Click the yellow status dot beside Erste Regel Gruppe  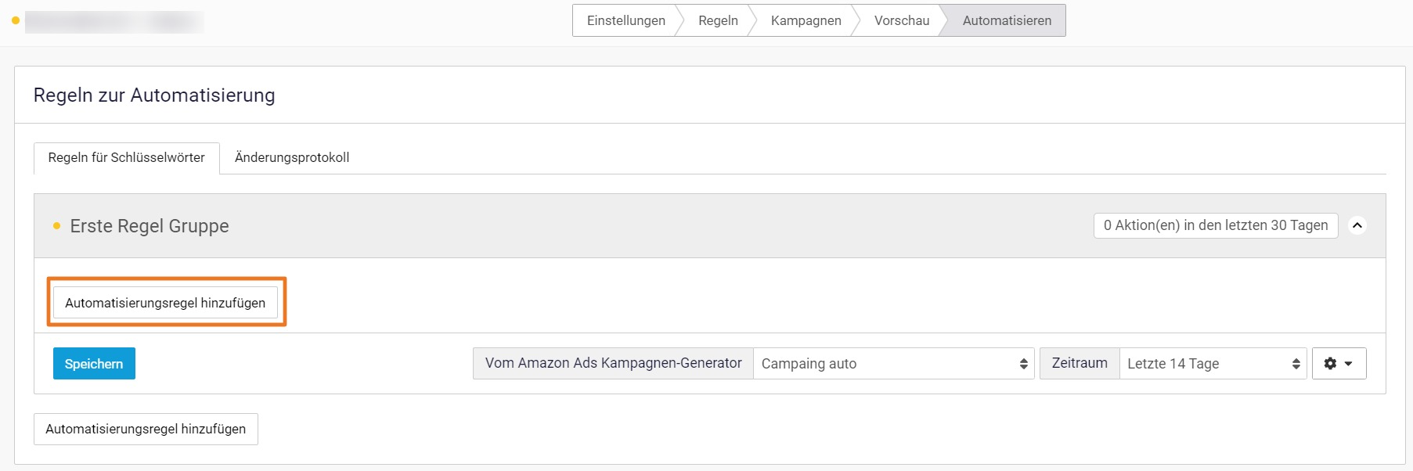tap(56, 226)
